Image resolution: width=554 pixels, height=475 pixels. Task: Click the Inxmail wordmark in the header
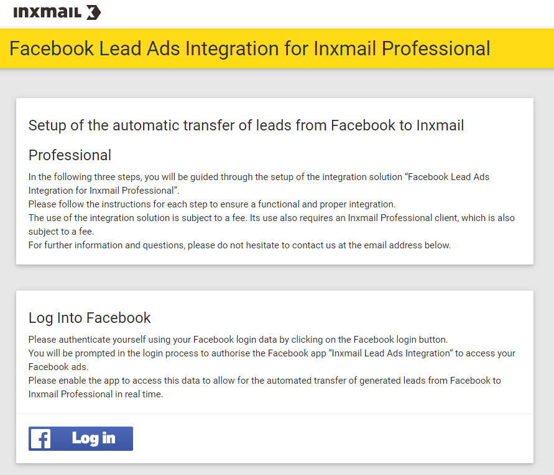(x=47, y=12)
